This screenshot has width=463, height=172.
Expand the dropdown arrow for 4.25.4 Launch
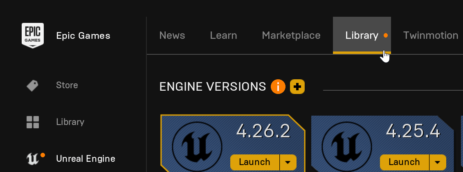tap(438, 162)
